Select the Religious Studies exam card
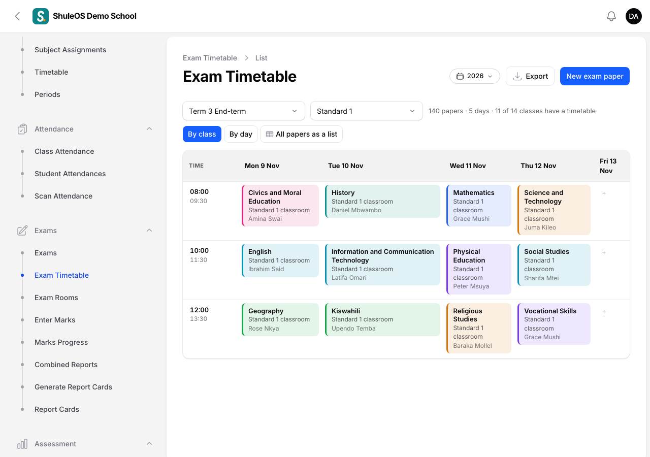Image resolution: width=650 pixels, height=457 pixels. coord(479,328)
